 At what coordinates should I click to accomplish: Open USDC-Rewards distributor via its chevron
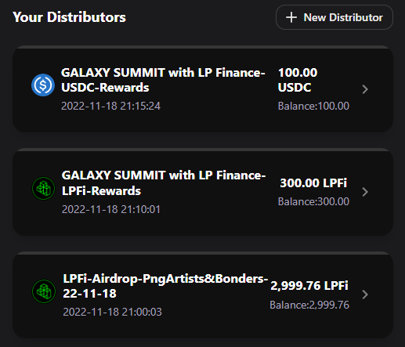(x=365, y=89)
